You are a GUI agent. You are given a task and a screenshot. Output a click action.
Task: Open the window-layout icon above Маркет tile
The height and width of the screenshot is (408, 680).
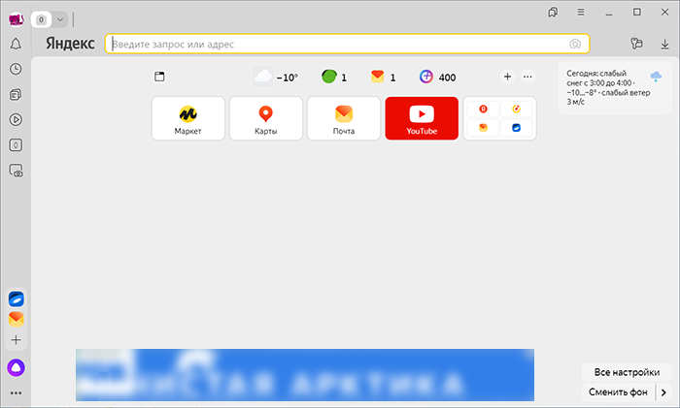(159, 77)
